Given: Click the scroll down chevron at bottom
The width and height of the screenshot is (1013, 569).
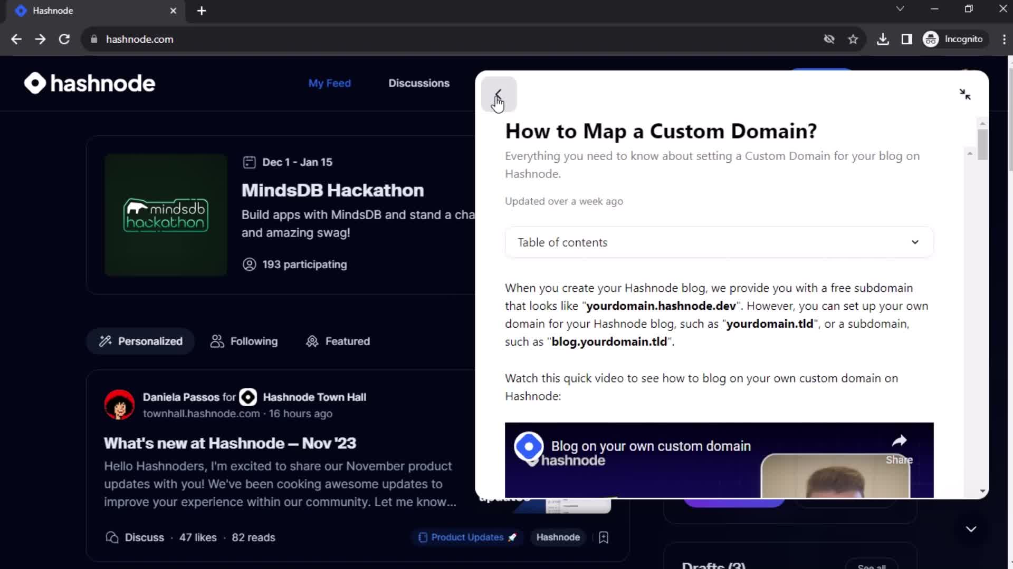Looking at the screenshot, I should click(x=971, y=529).
